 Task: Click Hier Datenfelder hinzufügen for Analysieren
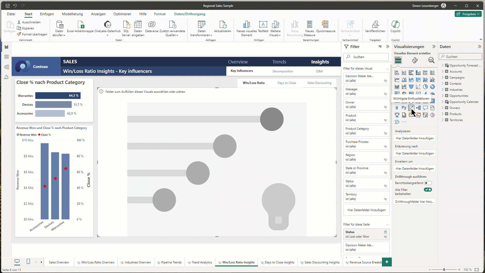[414, 138]
